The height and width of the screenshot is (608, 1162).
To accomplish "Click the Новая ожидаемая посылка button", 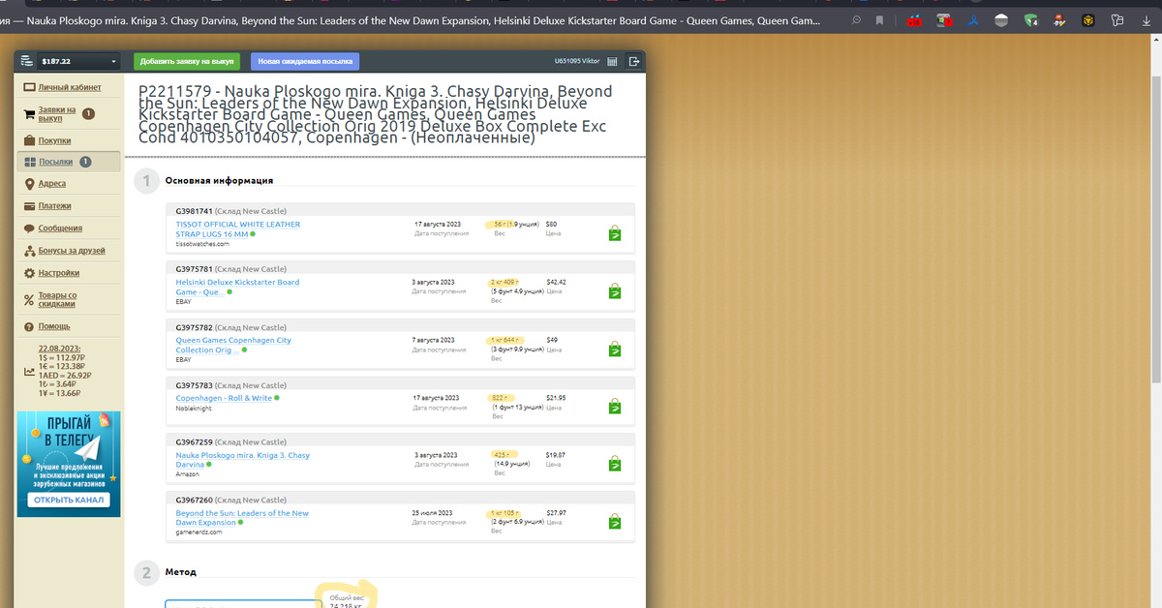I will click(x=305, y=61).
